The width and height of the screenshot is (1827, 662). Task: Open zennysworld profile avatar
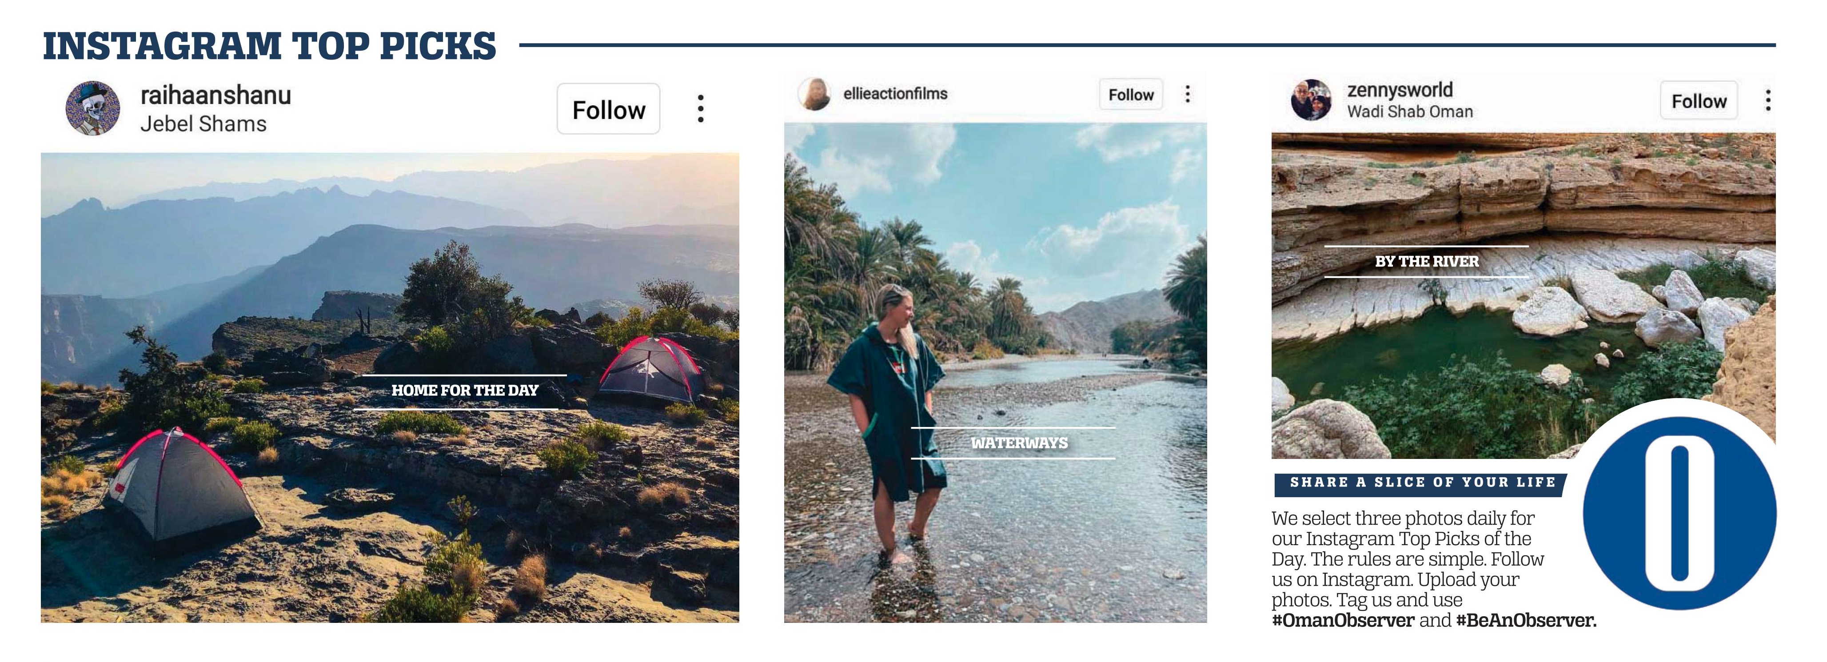[x=1311, y=100]
